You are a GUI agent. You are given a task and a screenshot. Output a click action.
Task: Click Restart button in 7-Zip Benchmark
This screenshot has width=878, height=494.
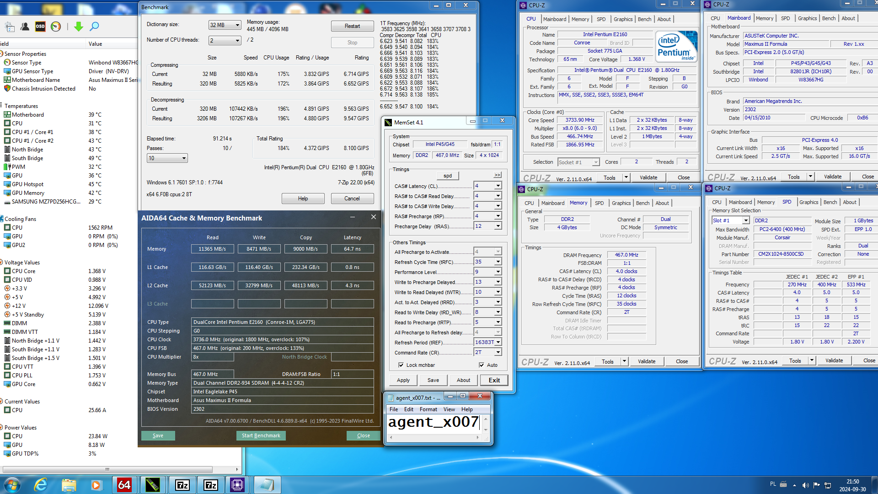(x=352, y=26)
